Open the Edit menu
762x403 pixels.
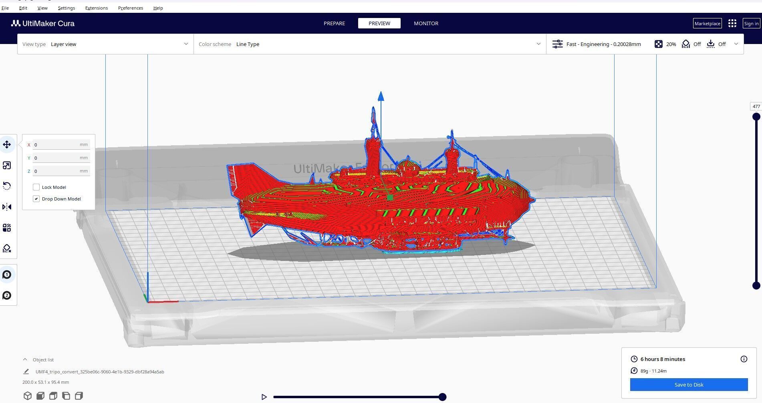[x=23, y=8]
